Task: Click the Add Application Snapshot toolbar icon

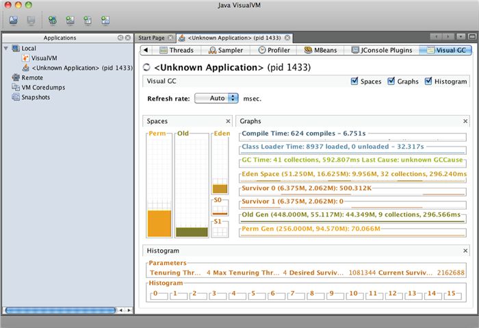Action: (105, 20)
